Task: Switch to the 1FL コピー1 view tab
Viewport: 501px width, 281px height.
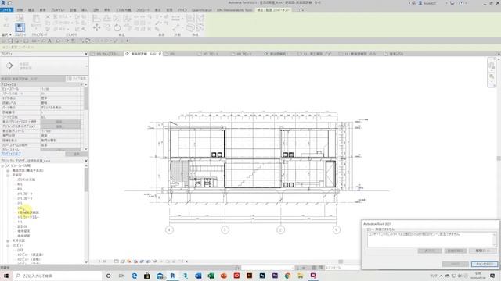Action: click(x=211, y=54)
